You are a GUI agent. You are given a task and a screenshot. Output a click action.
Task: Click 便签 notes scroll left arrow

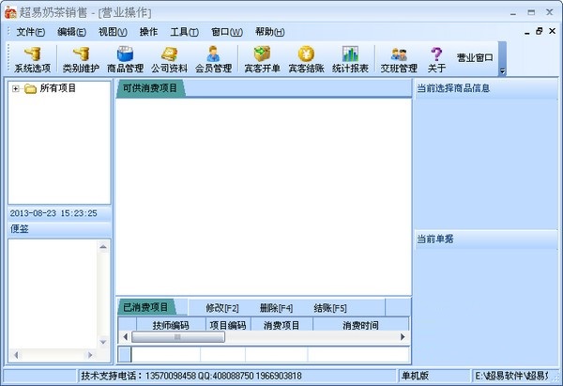16,355
